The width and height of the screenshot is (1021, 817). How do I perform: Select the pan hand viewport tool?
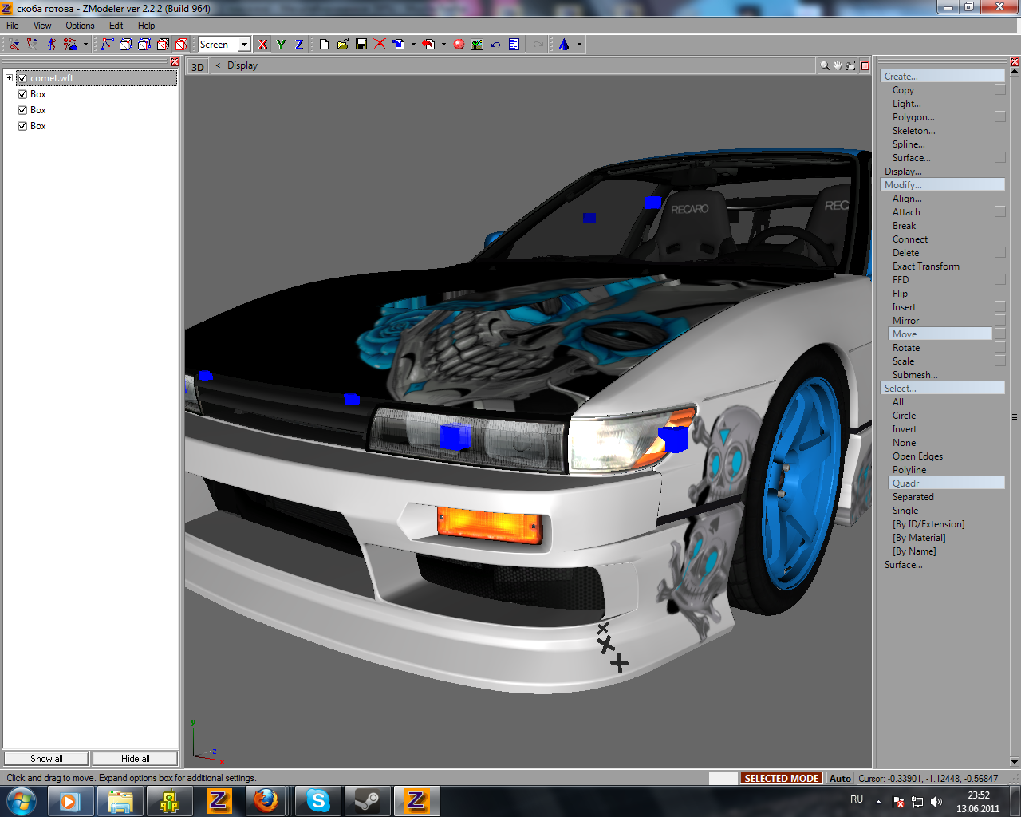[x=838, y=65]
